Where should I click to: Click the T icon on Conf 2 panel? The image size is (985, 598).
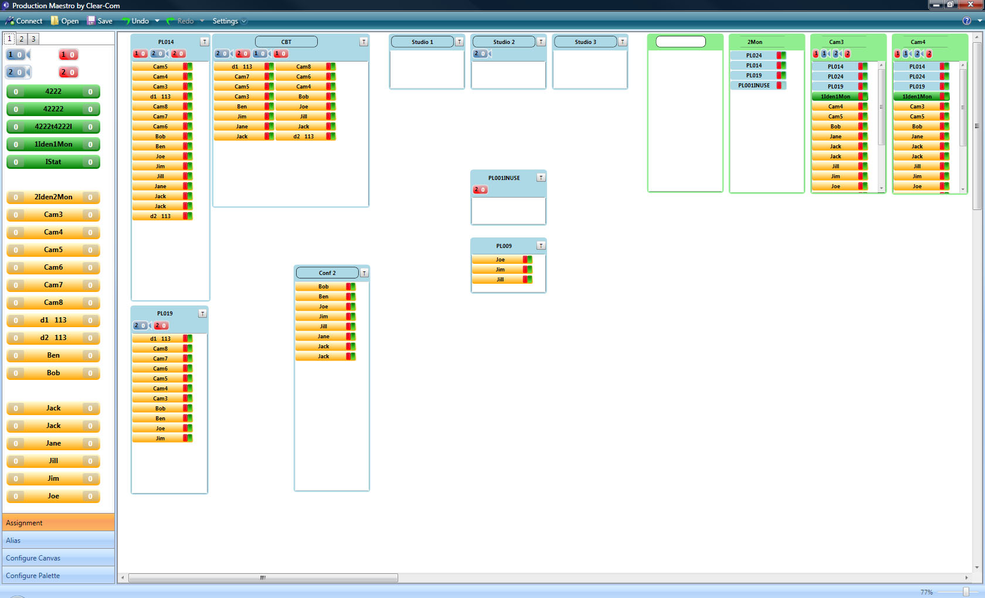click(x=364, y=273)
